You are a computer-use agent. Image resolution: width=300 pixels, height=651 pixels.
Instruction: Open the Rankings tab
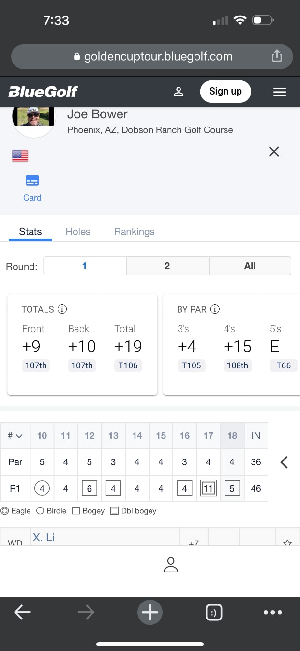(134, 232)
